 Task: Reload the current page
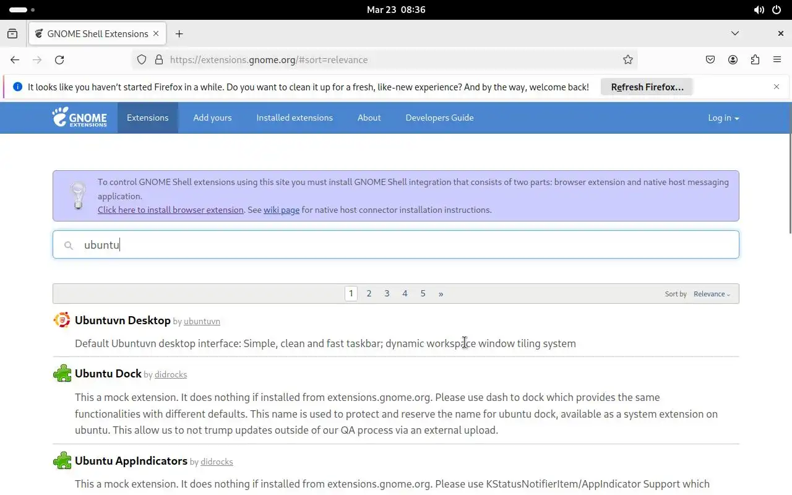click(59, 59)
